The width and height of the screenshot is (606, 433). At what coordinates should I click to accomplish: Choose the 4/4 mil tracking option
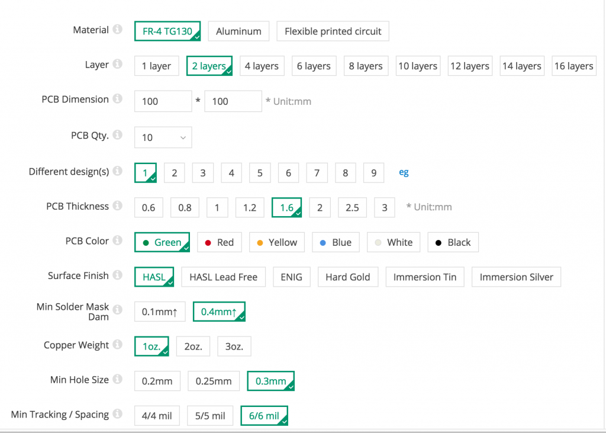click(157, 416)
